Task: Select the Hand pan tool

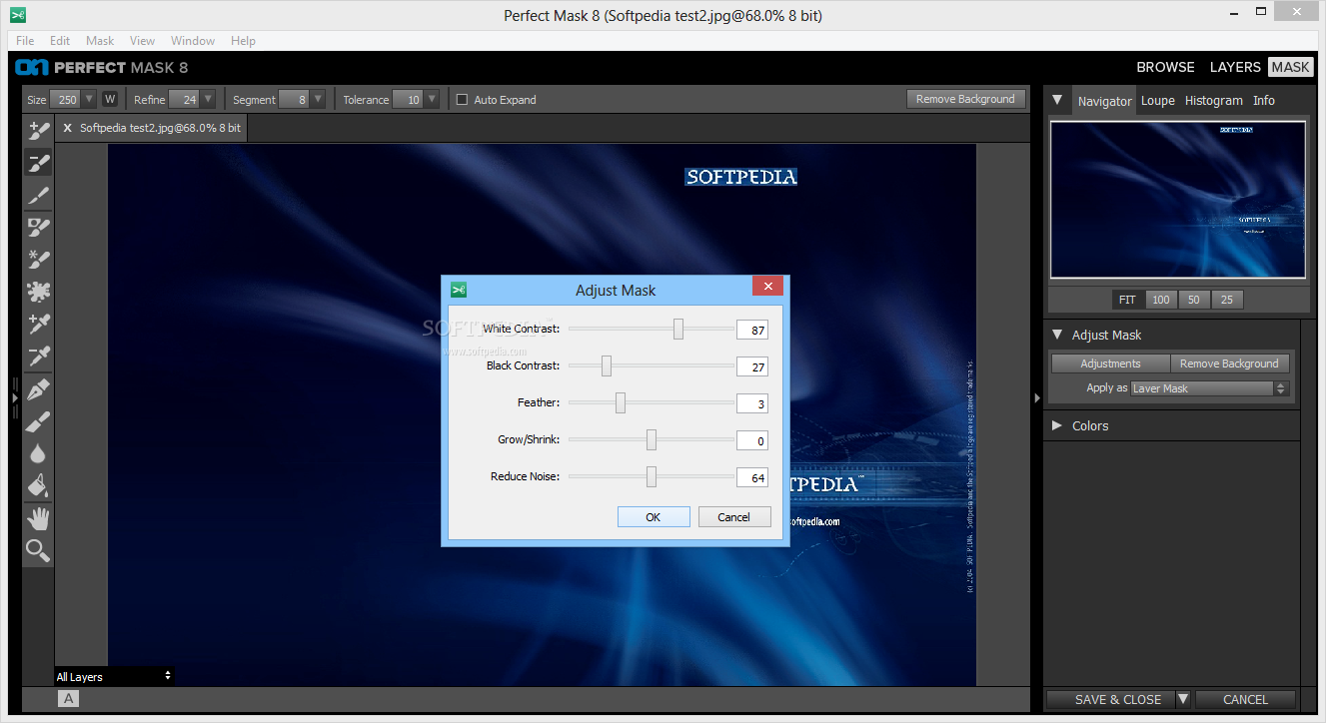Action: 38,518
